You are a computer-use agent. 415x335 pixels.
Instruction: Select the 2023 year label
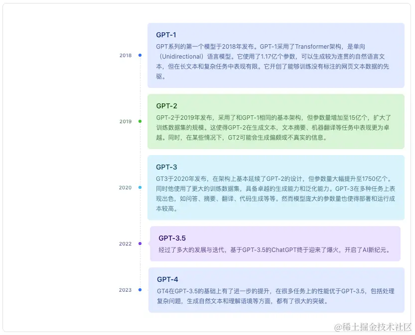tap(125, 290)
